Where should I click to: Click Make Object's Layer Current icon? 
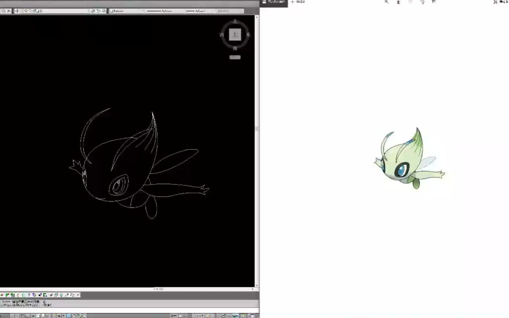tap(93, 11)
